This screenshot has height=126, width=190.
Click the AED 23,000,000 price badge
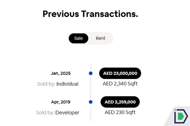pos(120,73)
